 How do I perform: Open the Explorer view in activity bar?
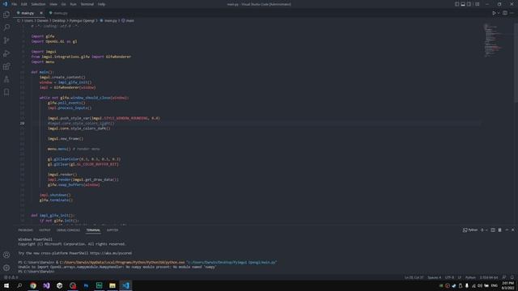click(6, 15)
